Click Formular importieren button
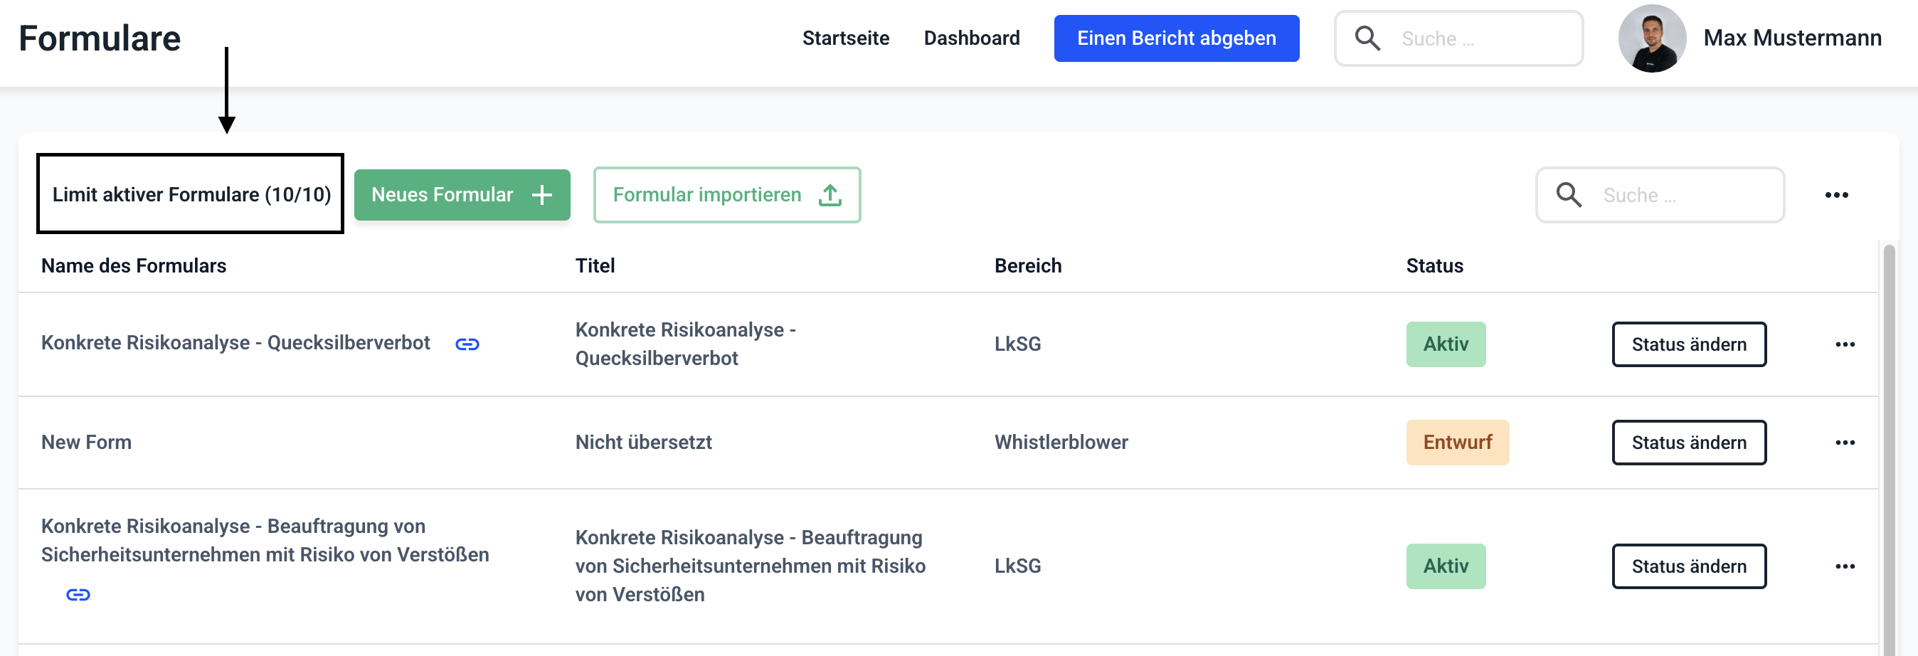Image resolution: width=1918 pixels, height=656 pixels. 726,195
